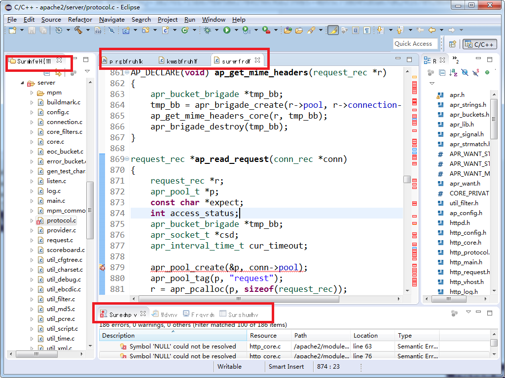Open the Build hammer dropdown arrow
Viewport: 505px width, 378px height.
pos(88,30)
